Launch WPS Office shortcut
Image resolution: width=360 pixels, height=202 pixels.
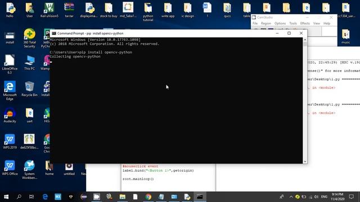[x=10, y=168]
